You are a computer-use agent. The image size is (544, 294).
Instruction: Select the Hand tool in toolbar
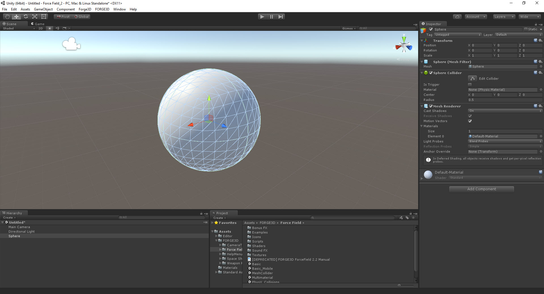(x=7, y=17)
